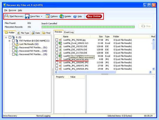Click the FAT Partition @ 0 drive icon
159x120 pixels.
click(17, 41)
